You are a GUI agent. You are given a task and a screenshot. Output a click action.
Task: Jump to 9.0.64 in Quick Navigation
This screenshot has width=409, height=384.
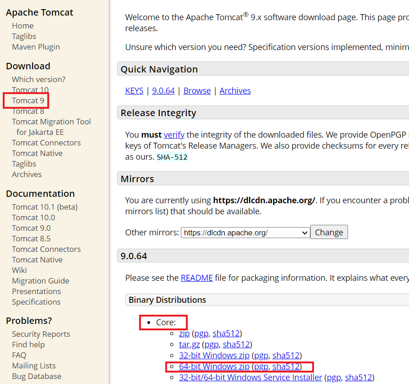point(163,91)
